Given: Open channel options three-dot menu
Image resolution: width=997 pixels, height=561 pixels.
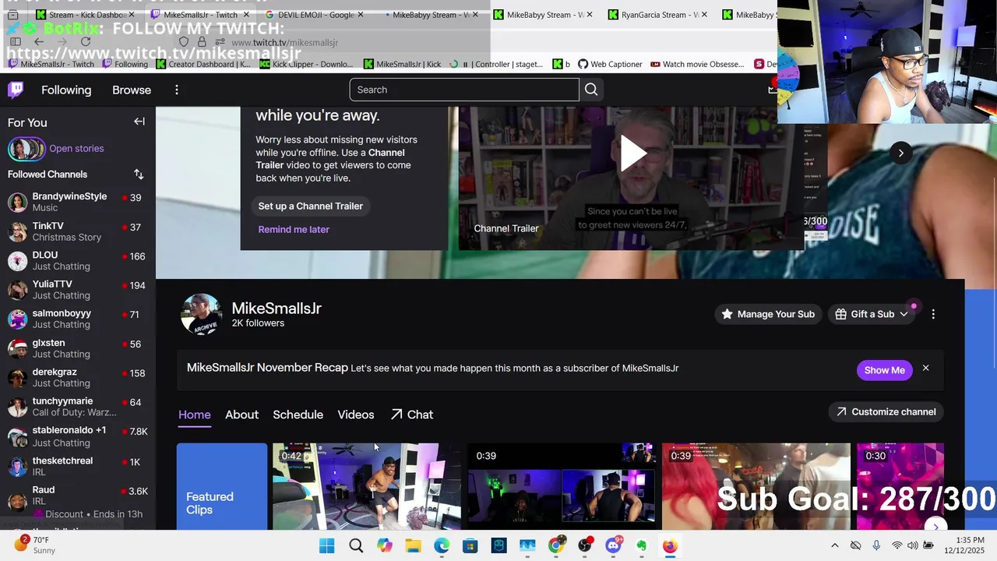Looking at the screenshot, I should click(x=933, y=314).
